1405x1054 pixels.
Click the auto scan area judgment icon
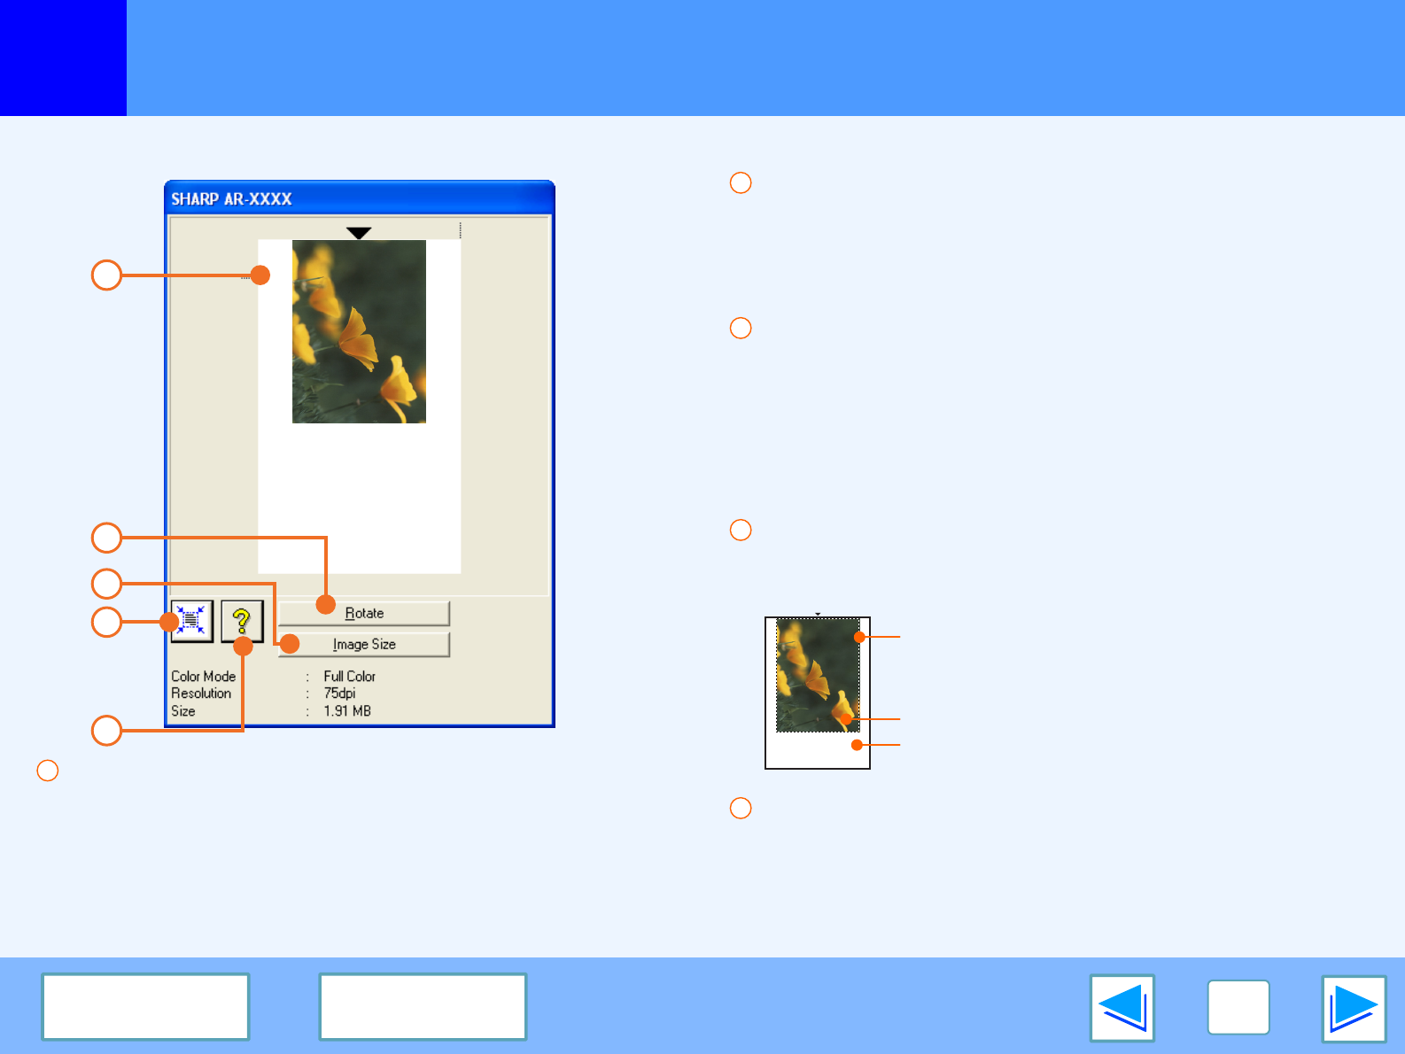click(x=191, y=621)
